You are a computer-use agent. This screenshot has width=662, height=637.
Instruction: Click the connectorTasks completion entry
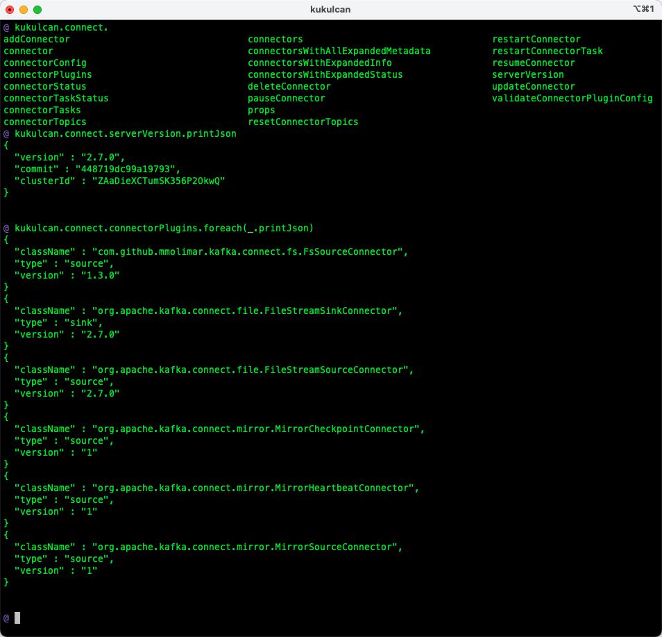coord(42,110)
